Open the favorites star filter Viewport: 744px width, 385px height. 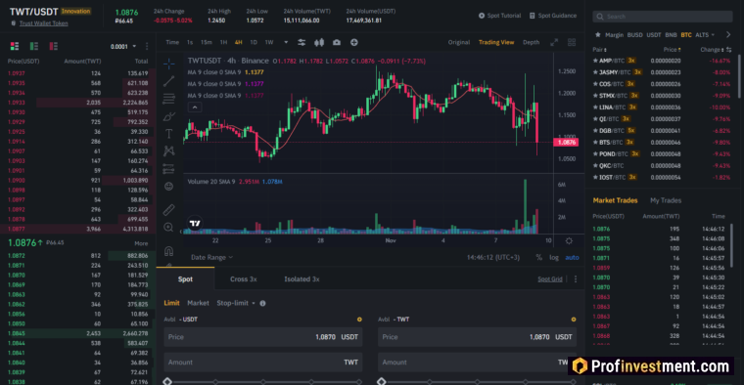point(598,34)
